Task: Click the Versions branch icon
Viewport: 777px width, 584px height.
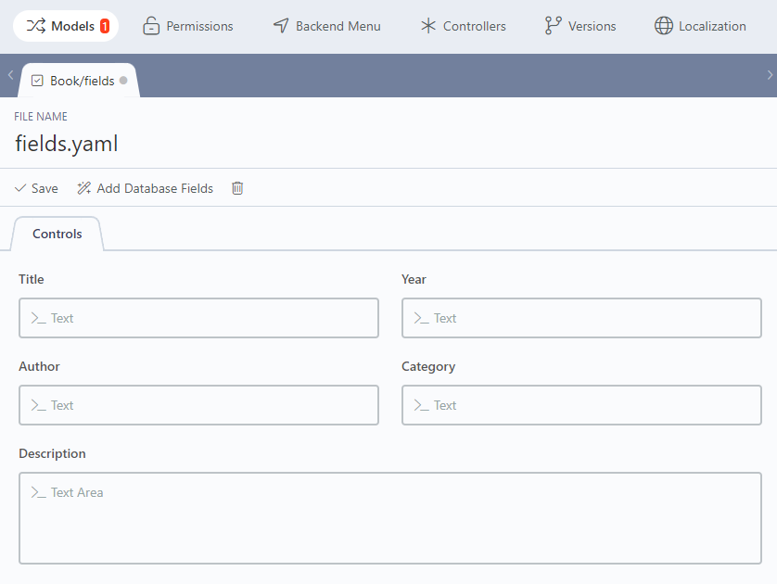Action: pos(553,26)
